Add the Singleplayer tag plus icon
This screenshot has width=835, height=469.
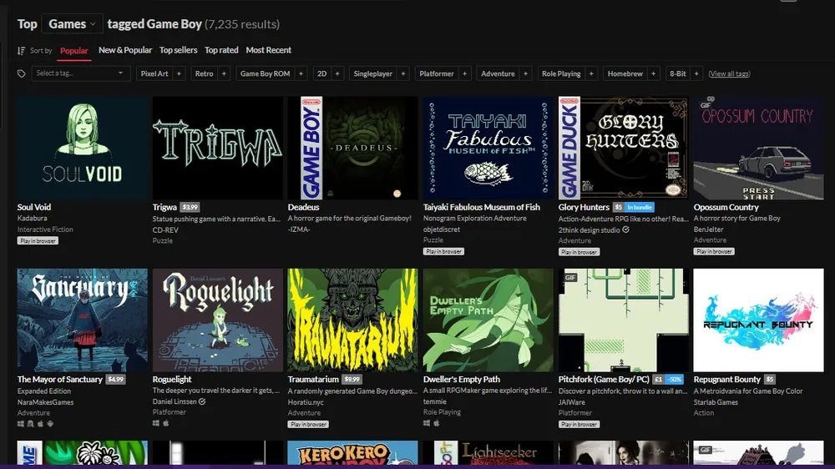coord(403,74)
